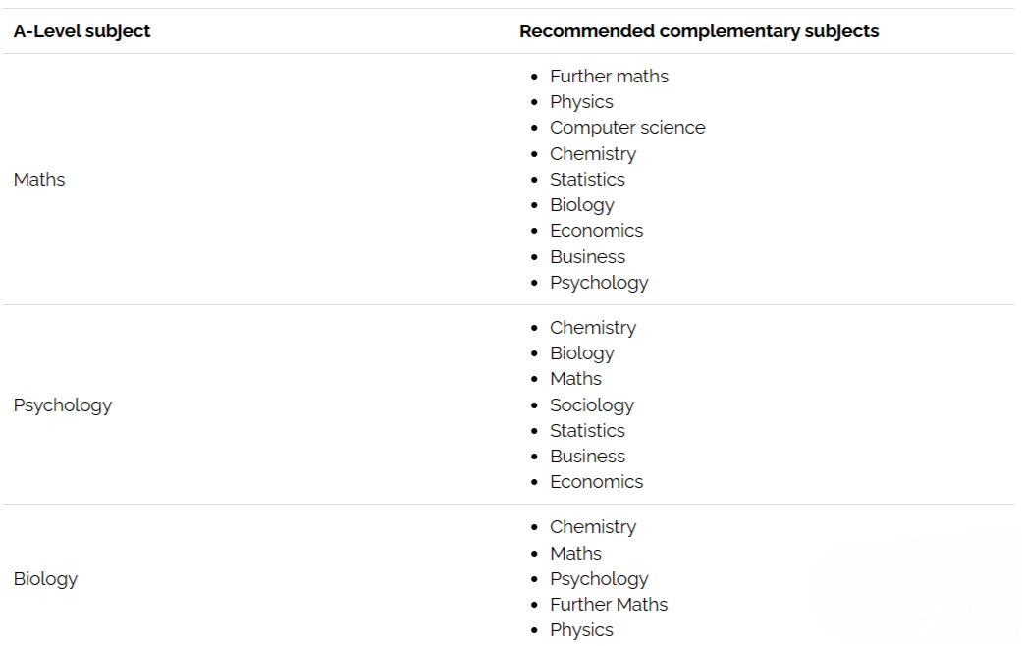Click 'Physics' in the Biology row list
The width and height of the screenshot is (1022, 646).
click(x=581, y=630)
